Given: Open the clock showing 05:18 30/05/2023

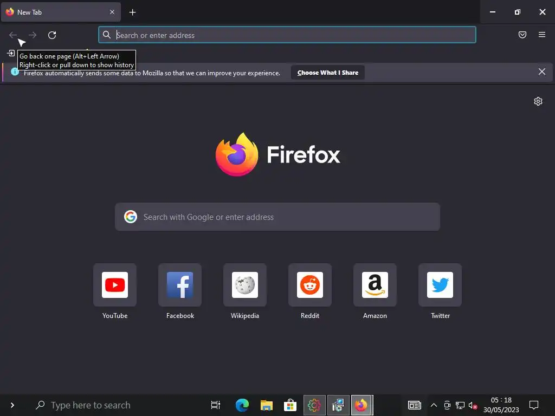Looking at the screenshot, I should 501,405.
